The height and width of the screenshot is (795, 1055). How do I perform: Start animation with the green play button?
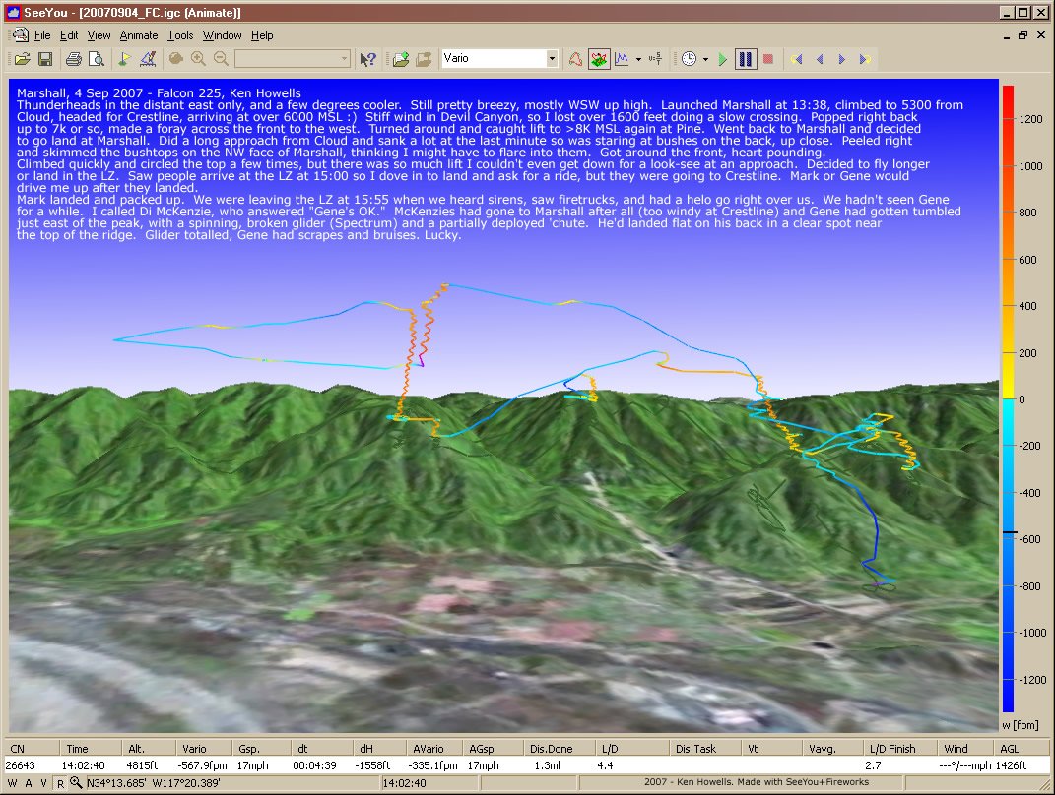(723, 59)
